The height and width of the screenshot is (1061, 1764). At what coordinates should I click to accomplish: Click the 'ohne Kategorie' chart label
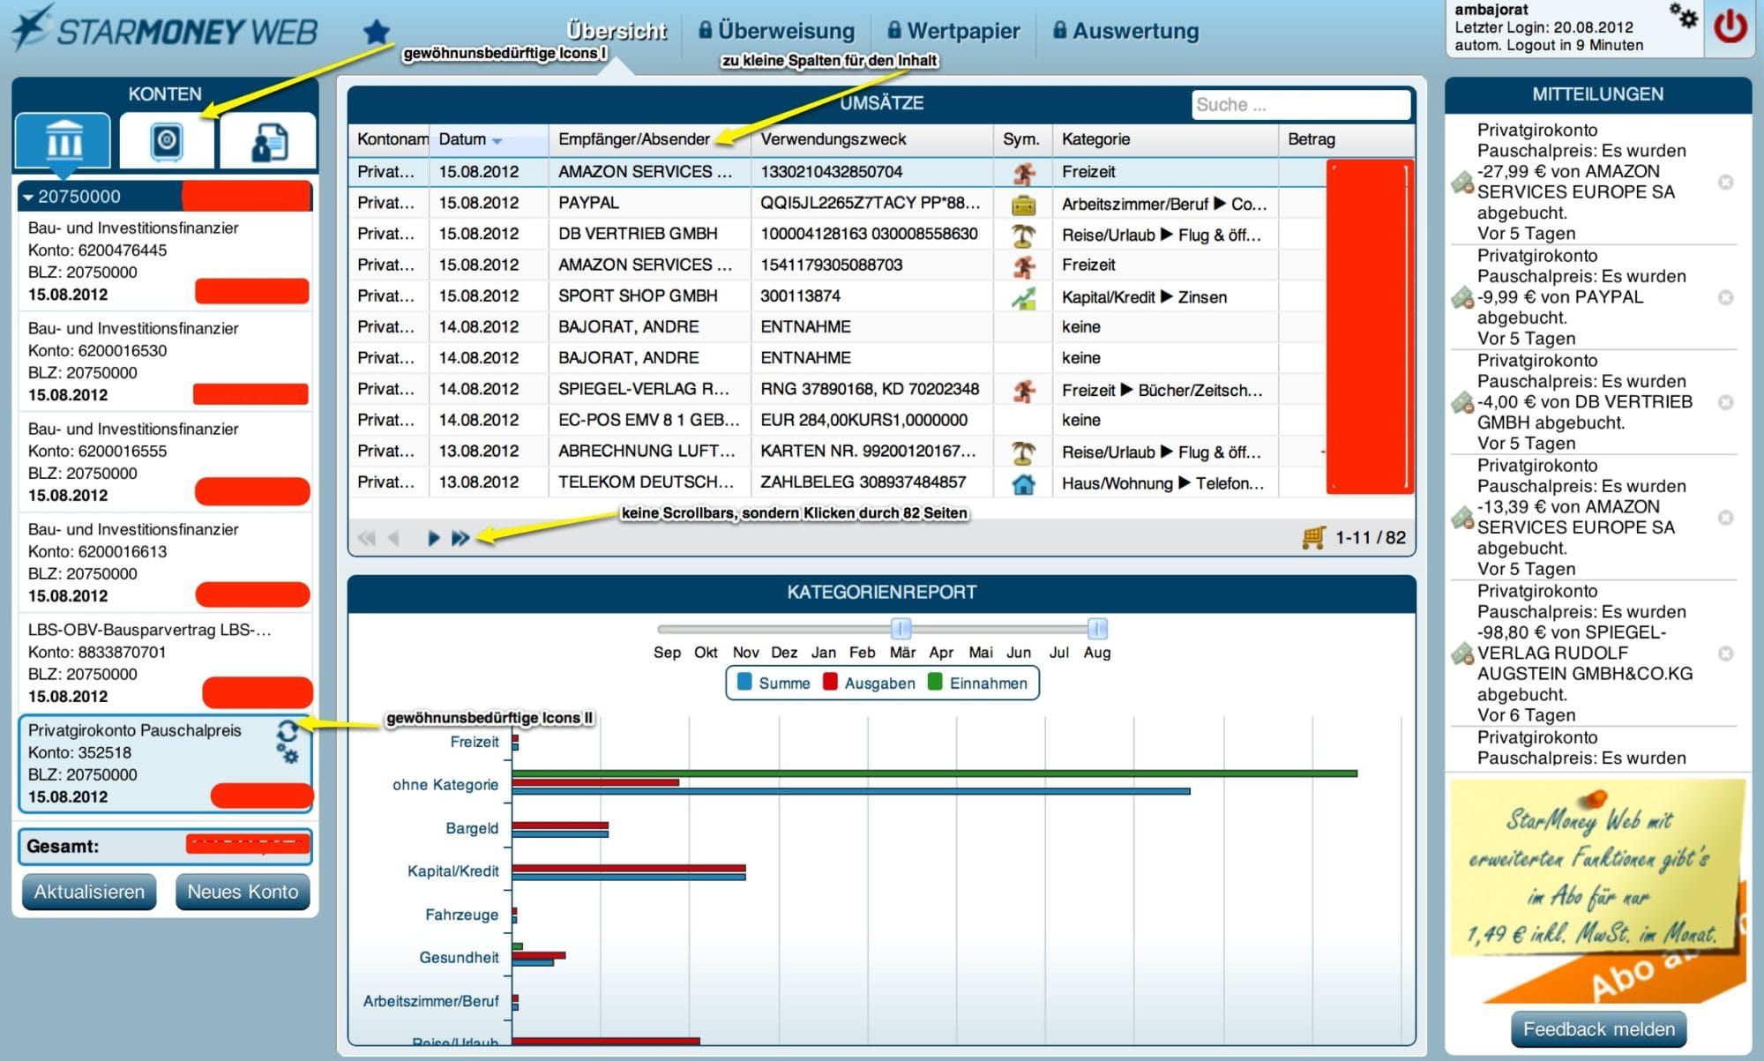[x=445, y=785]
